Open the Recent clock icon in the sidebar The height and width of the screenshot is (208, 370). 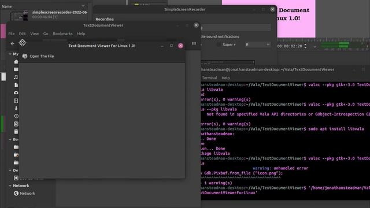[x=16, y=116]
